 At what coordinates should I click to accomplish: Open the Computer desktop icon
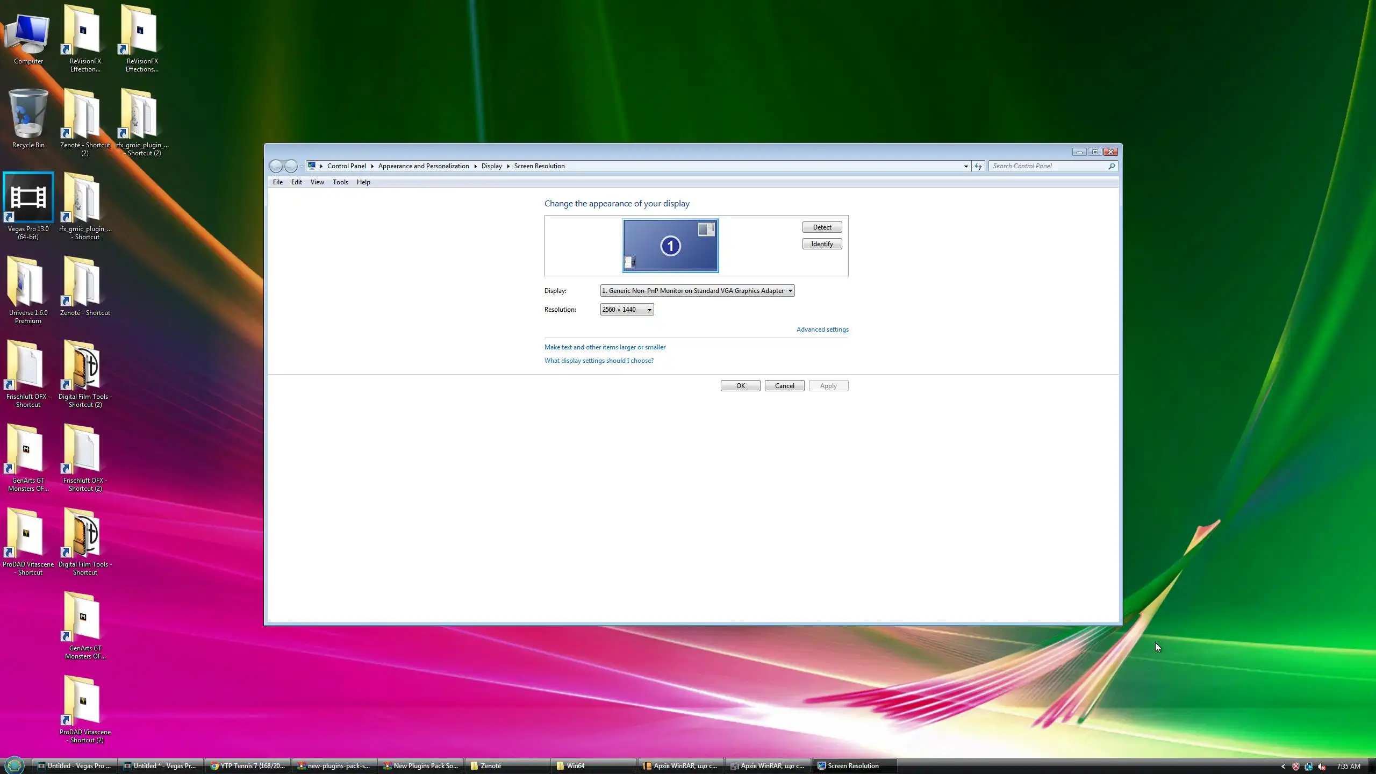28,33
